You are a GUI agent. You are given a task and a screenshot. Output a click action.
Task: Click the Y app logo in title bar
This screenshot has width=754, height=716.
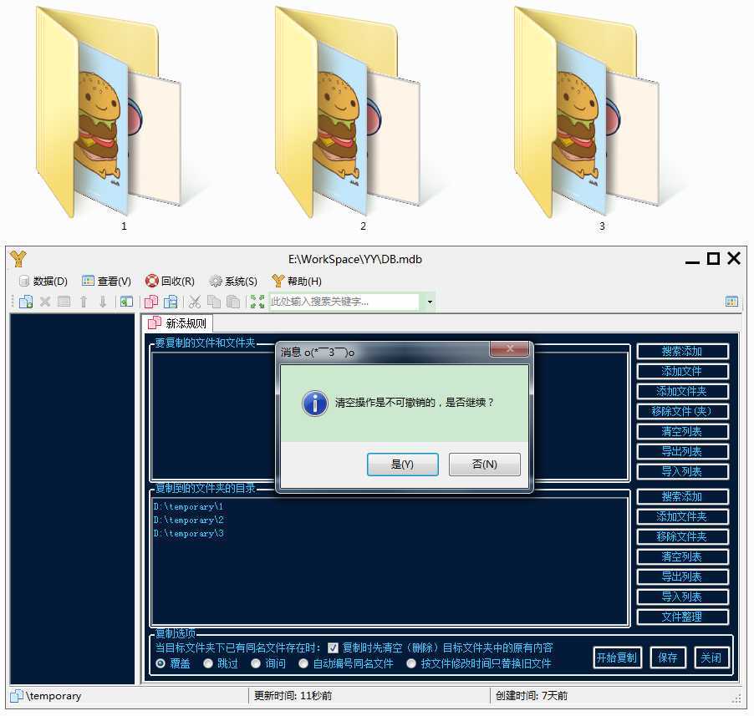18,258
